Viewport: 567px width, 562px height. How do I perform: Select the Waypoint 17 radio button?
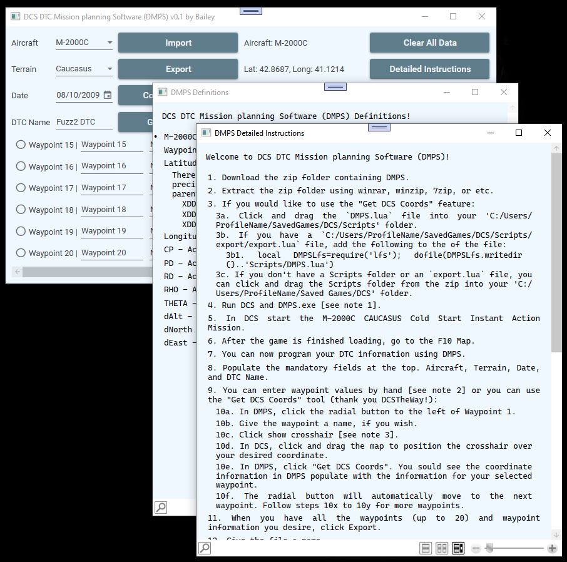[x=21, y=188]
